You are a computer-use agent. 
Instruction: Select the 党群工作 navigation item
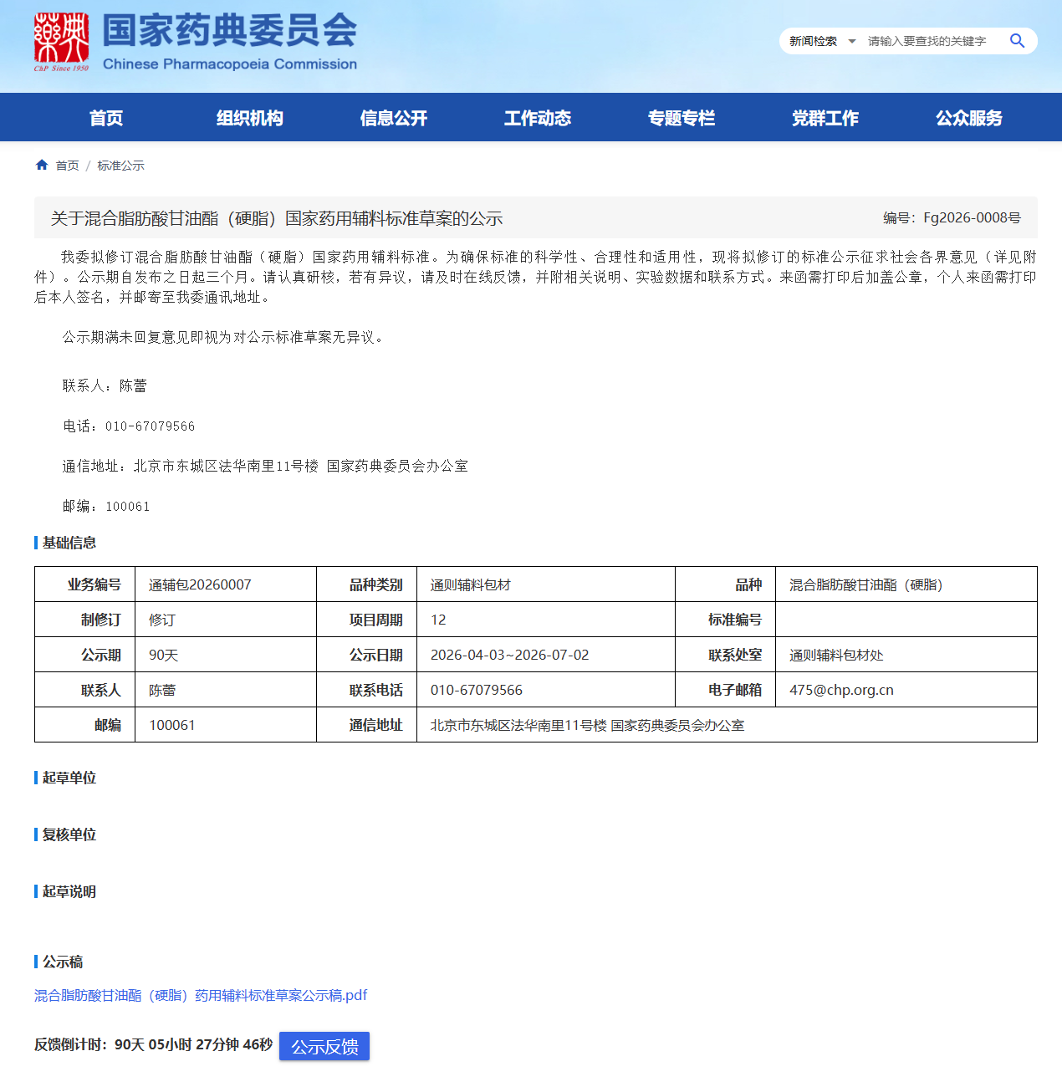coord(825,118)
